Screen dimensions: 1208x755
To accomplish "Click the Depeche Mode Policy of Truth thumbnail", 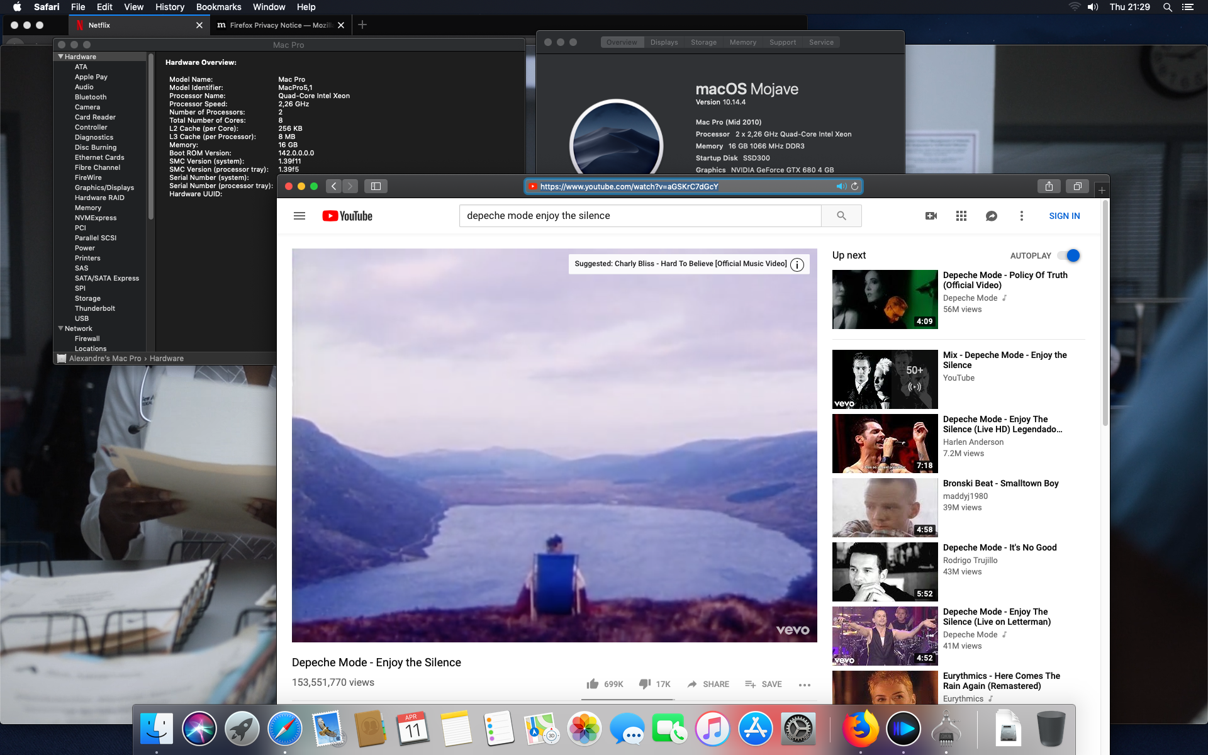I will click(883, 299).
